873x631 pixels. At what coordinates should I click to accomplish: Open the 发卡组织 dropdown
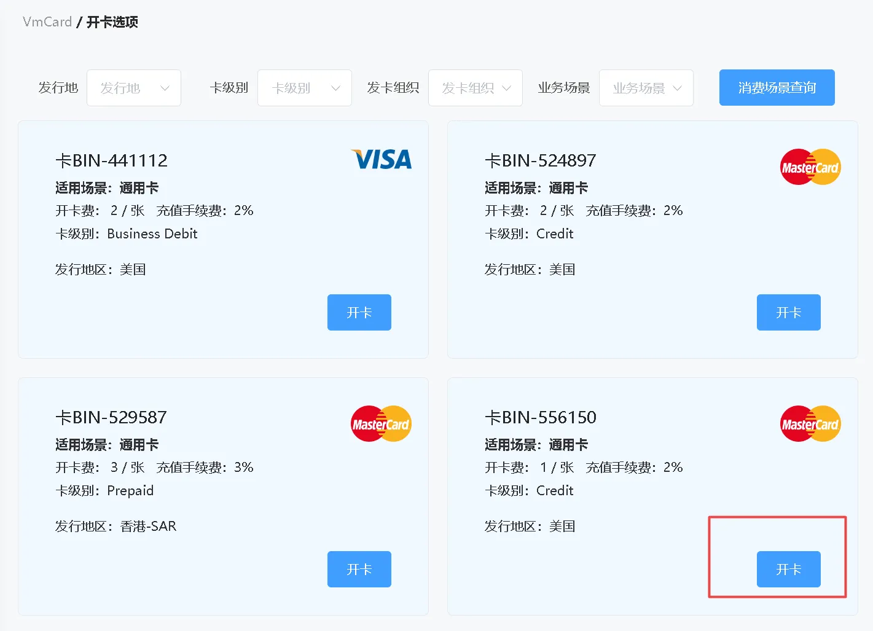tap(476, 88)
